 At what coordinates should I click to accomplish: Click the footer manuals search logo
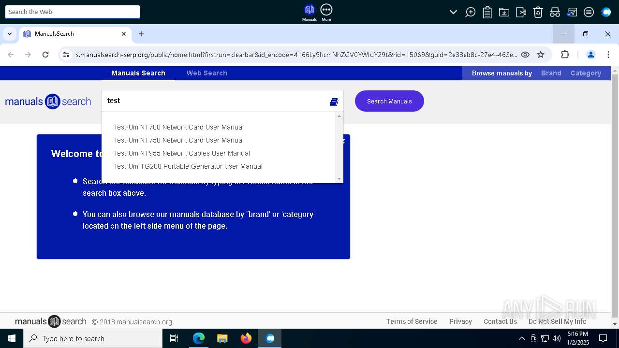tap(51, 321)
